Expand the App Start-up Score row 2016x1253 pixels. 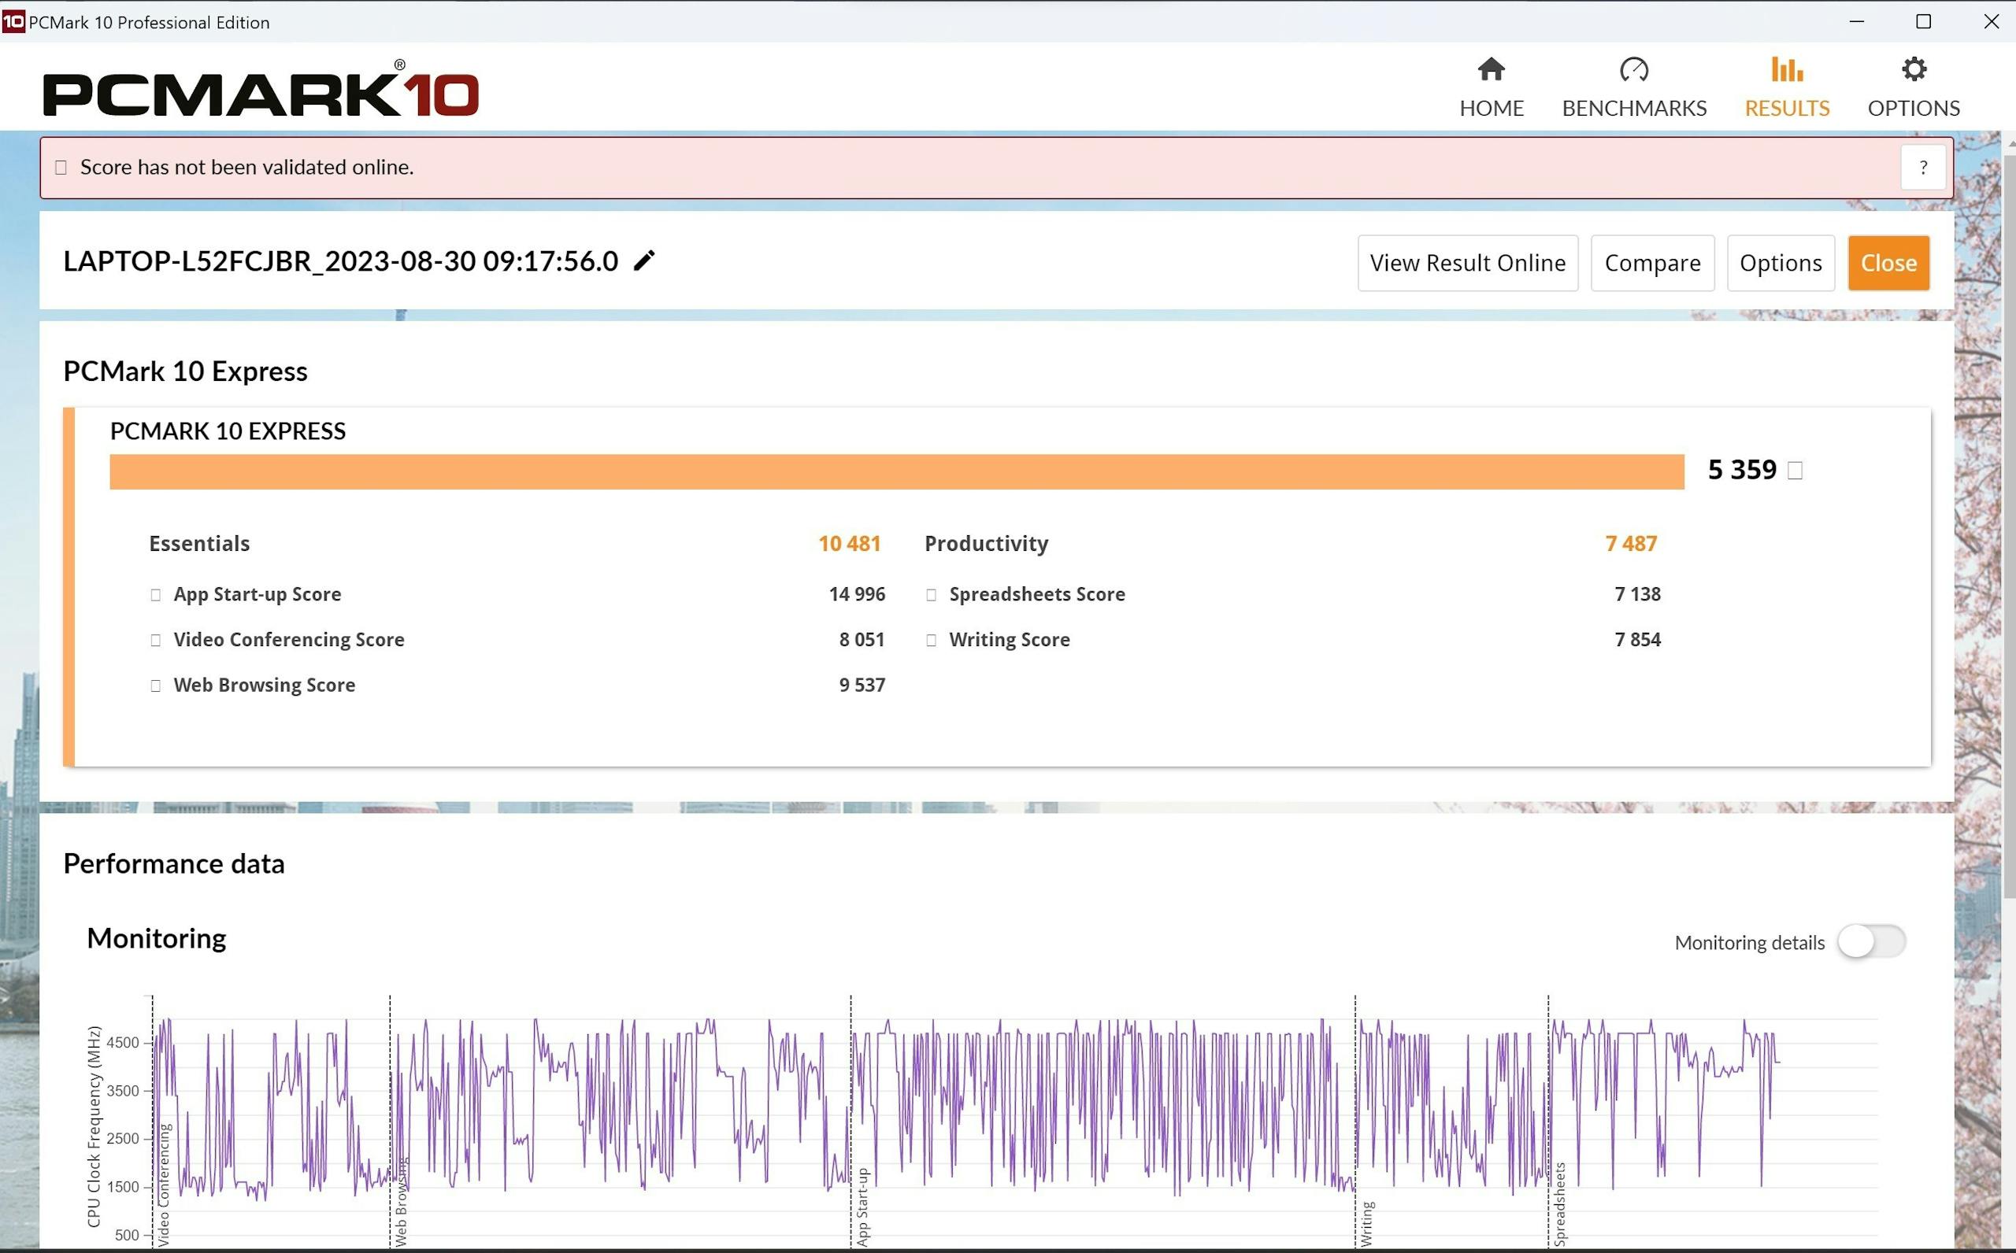[156, 595]
